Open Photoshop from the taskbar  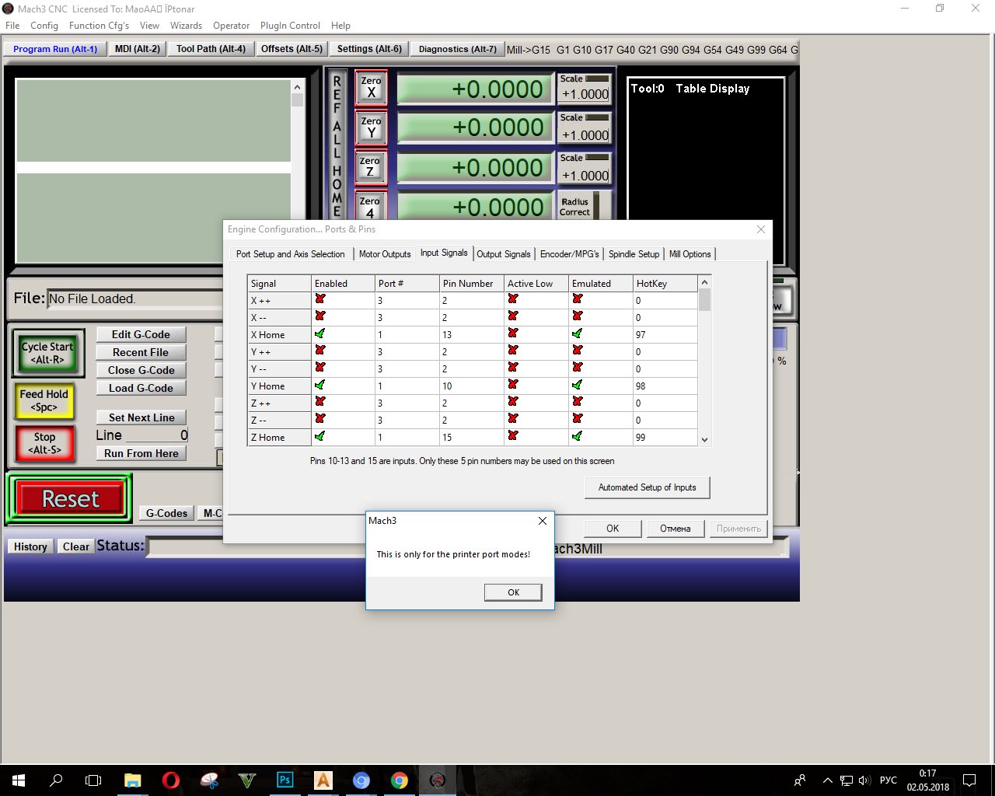pos(285,780)
